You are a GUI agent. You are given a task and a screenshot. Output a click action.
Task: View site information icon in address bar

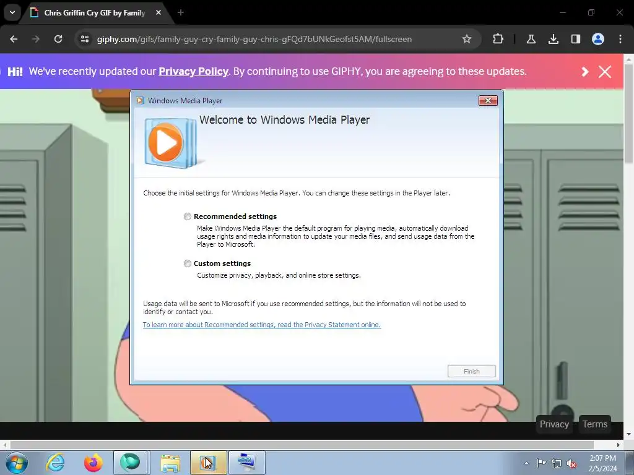click(85, 39)
